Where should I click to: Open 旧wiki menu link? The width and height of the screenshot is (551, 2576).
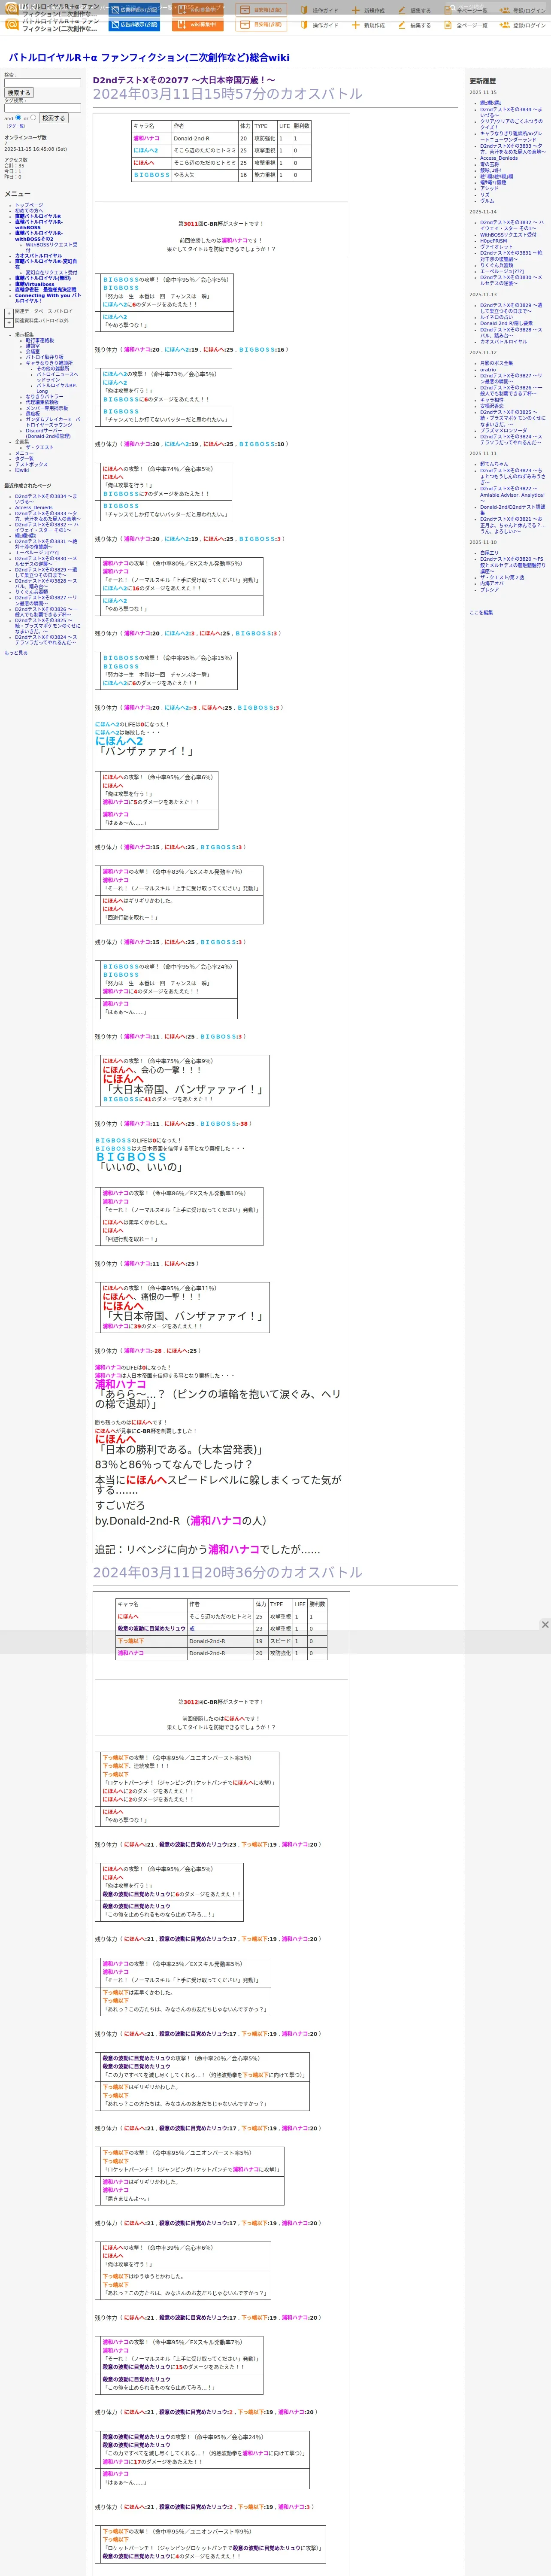[x=22, y=470]
